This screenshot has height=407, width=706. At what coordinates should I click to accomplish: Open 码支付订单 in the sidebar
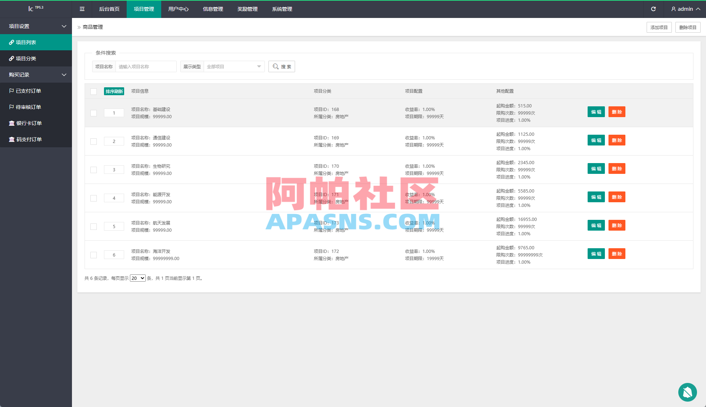(x=29, y=139)
